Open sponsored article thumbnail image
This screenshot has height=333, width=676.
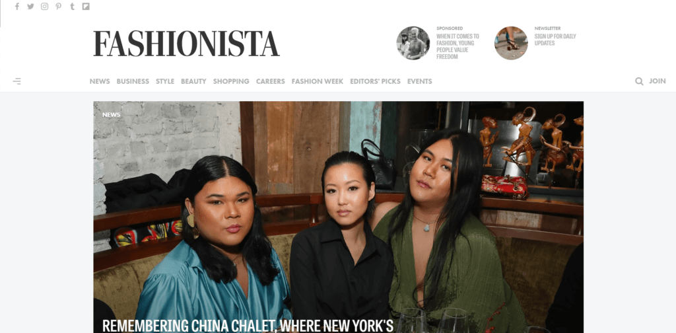coord(413,43)
